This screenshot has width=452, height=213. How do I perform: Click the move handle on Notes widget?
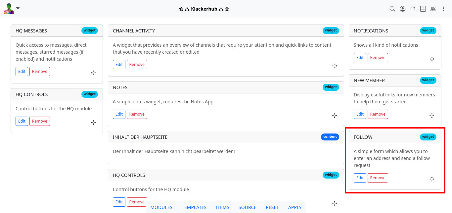pyautogui.click(x=335, y=116)
